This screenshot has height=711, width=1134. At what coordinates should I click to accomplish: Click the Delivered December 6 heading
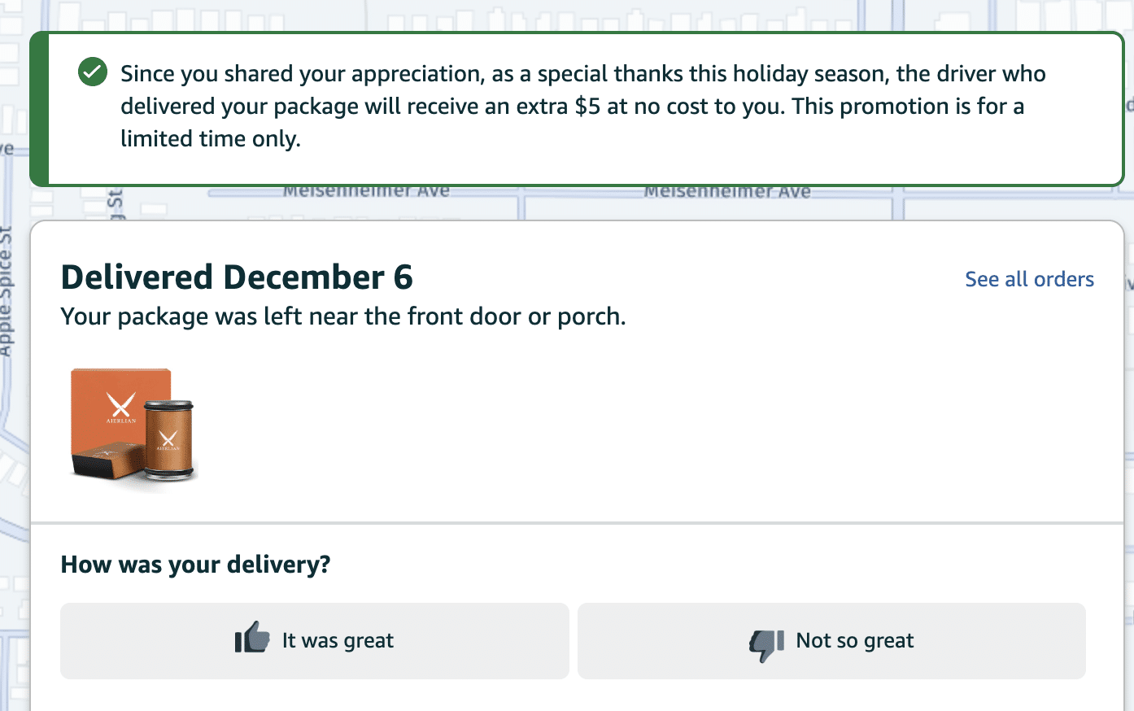[x=237, y=277]
